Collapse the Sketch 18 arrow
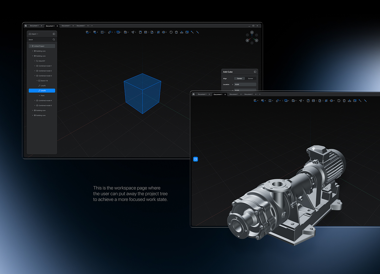 [37, 81]
